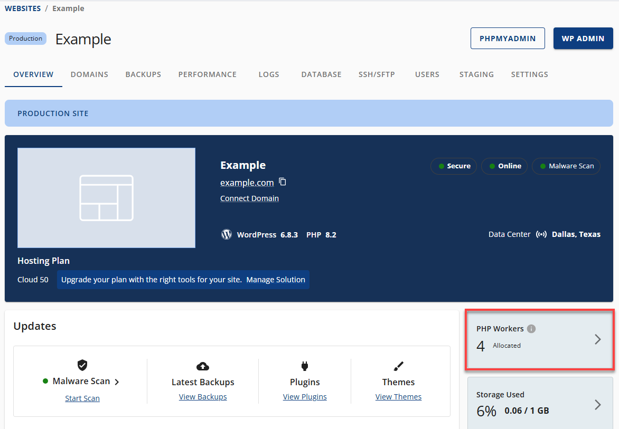Click the Plugins plug icon
The width and height of the screenshot is (619, 429).
pos(305,365)
